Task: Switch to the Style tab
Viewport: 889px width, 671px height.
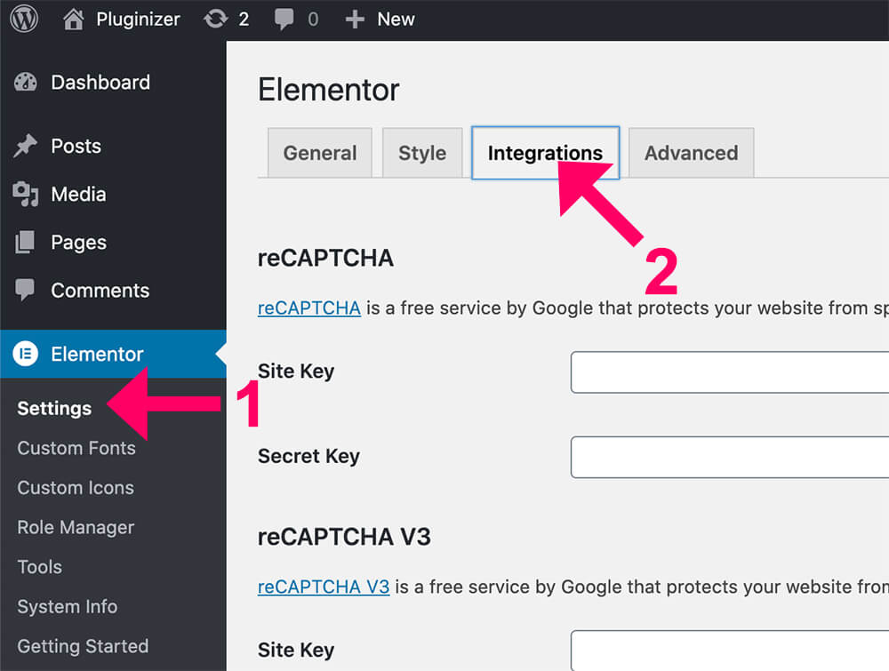Action: (421, 153)
